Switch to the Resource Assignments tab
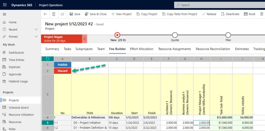The height and width of the screenshot is (131, 265). (x=175, y=49)
